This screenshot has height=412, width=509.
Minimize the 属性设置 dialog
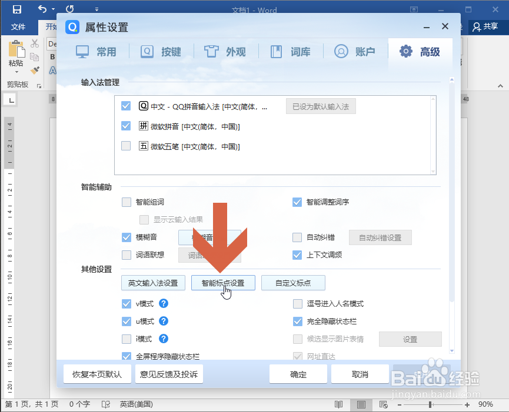[x=427, y=27]
